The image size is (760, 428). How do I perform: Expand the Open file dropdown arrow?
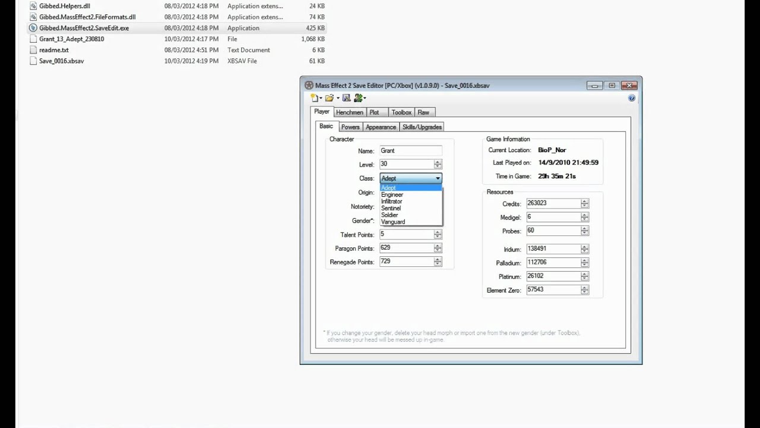[337, 98]
